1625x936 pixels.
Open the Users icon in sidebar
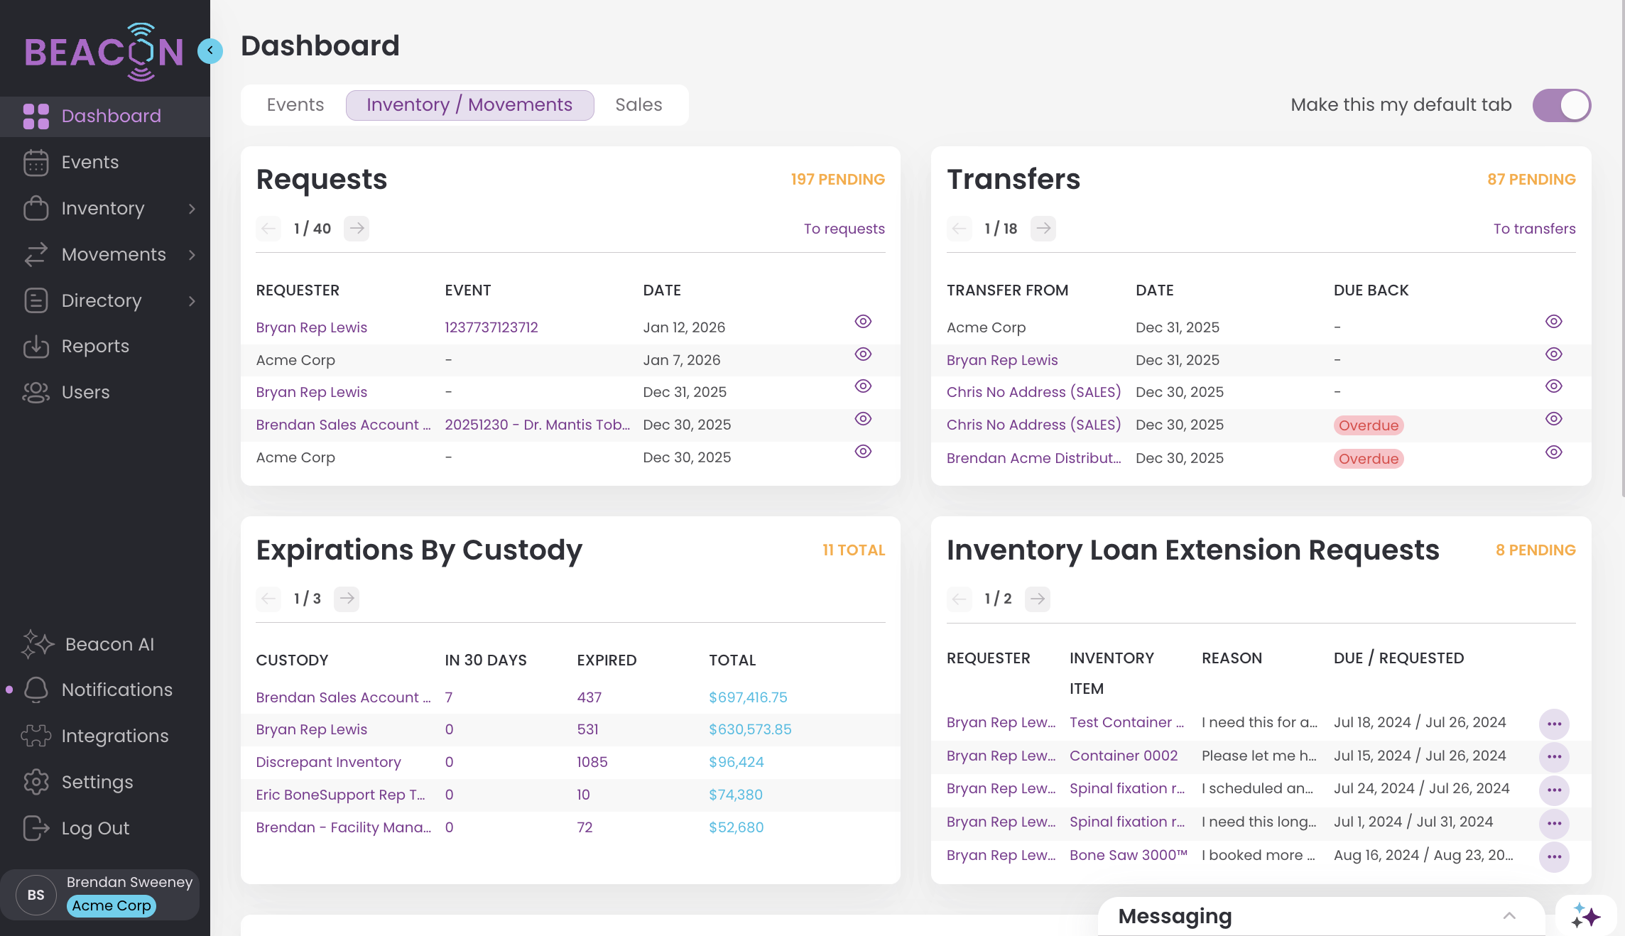[x=36, y=392]
